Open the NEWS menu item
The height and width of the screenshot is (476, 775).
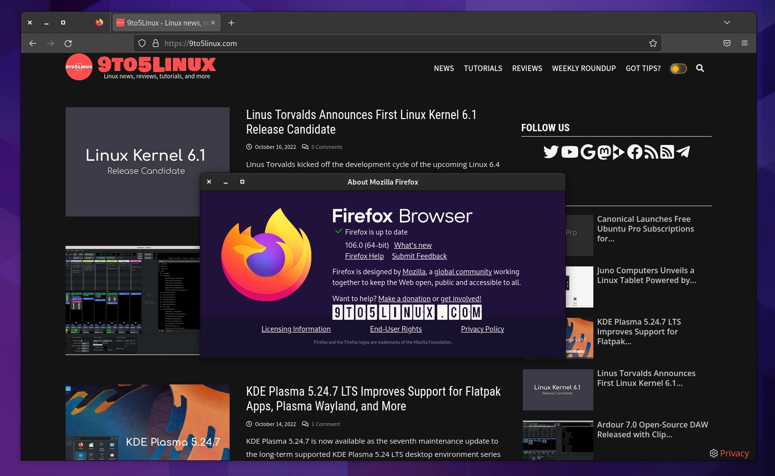click(444, 69)
